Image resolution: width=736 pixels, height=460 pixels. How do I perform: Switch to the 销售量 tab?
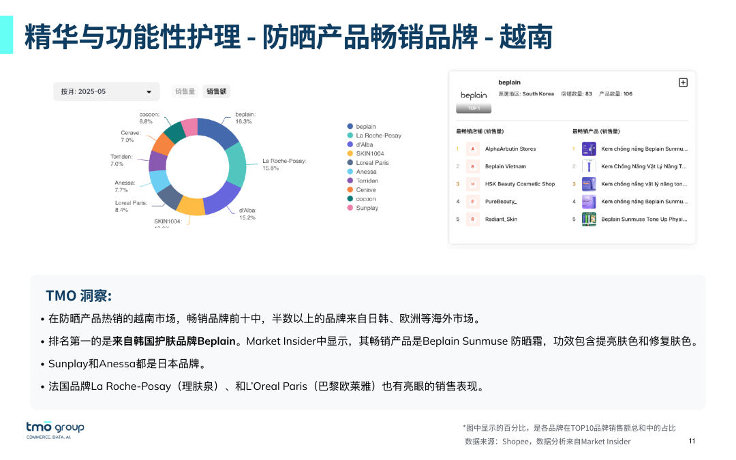coord(185,91)
